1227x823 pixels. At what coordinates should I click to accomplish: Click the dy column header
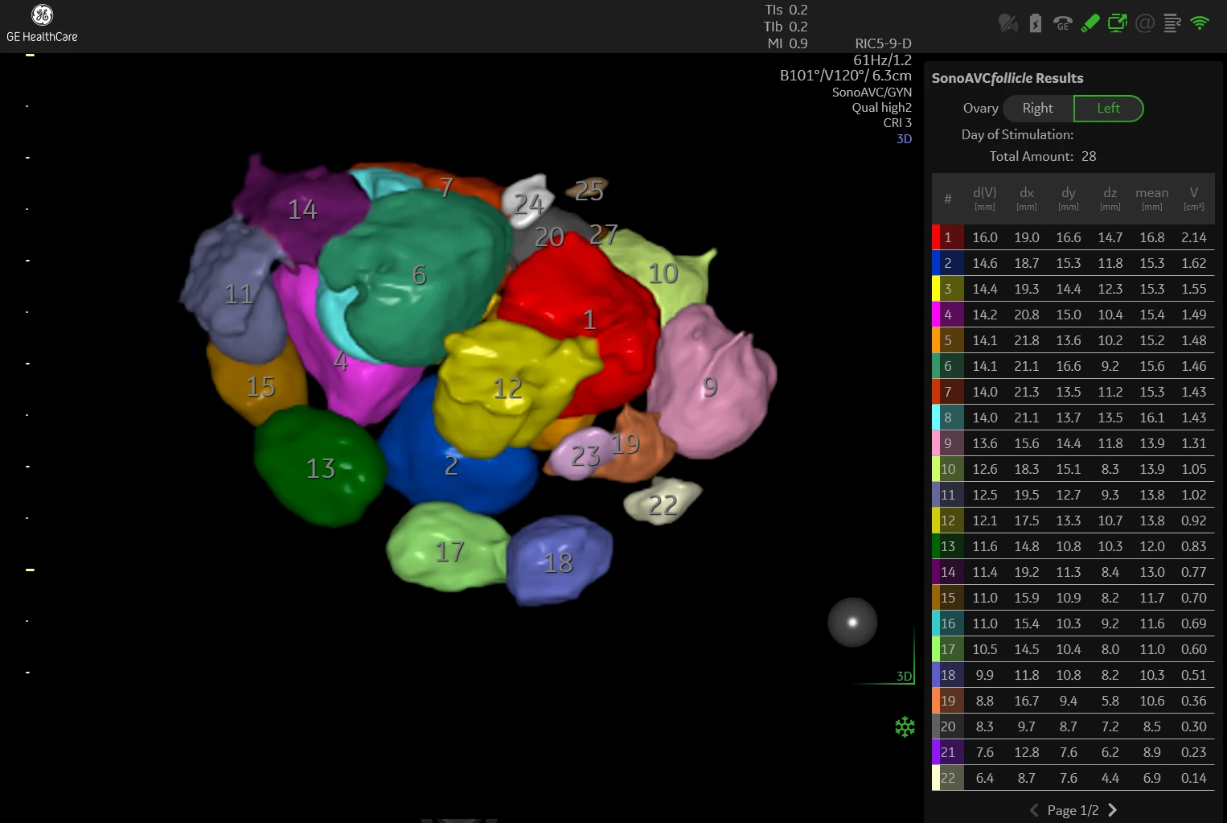tap(1069, 199)
